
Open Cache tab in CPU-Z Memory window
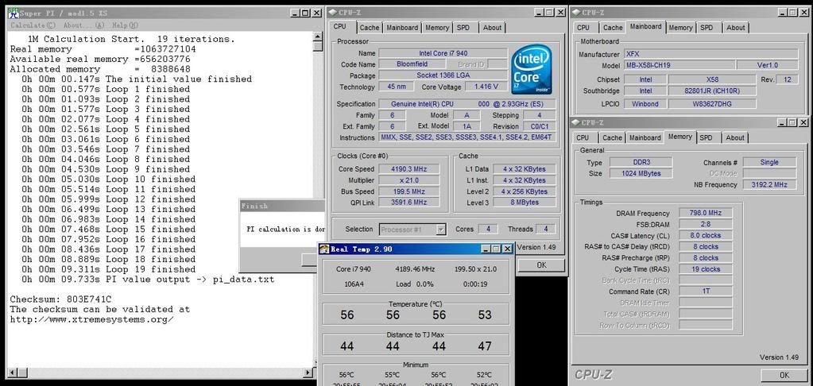(612, 138)
